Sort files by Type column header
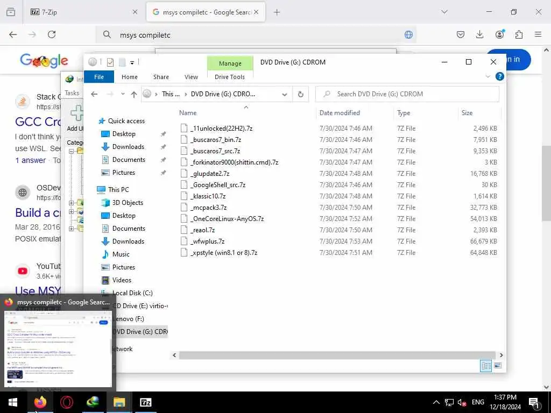 click(x=404, y=113)
